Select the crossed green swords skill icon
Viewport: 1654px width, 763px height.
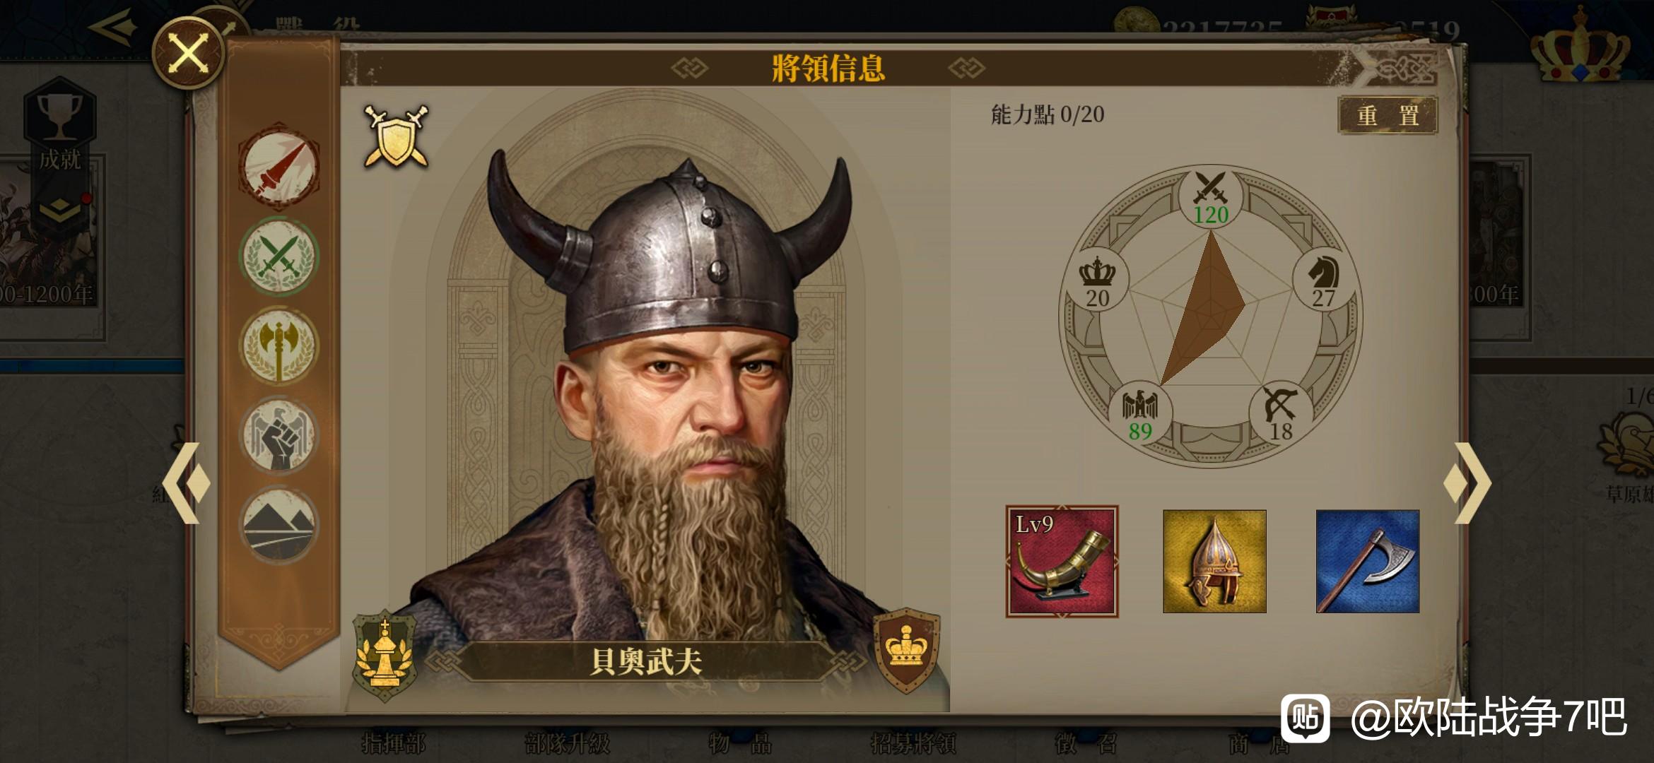coord(279,256)
